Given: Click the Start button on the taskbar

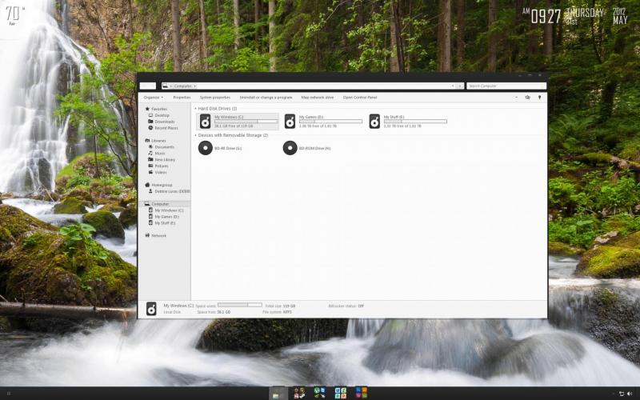Looking at the screenshot, I should pos(9,394).
